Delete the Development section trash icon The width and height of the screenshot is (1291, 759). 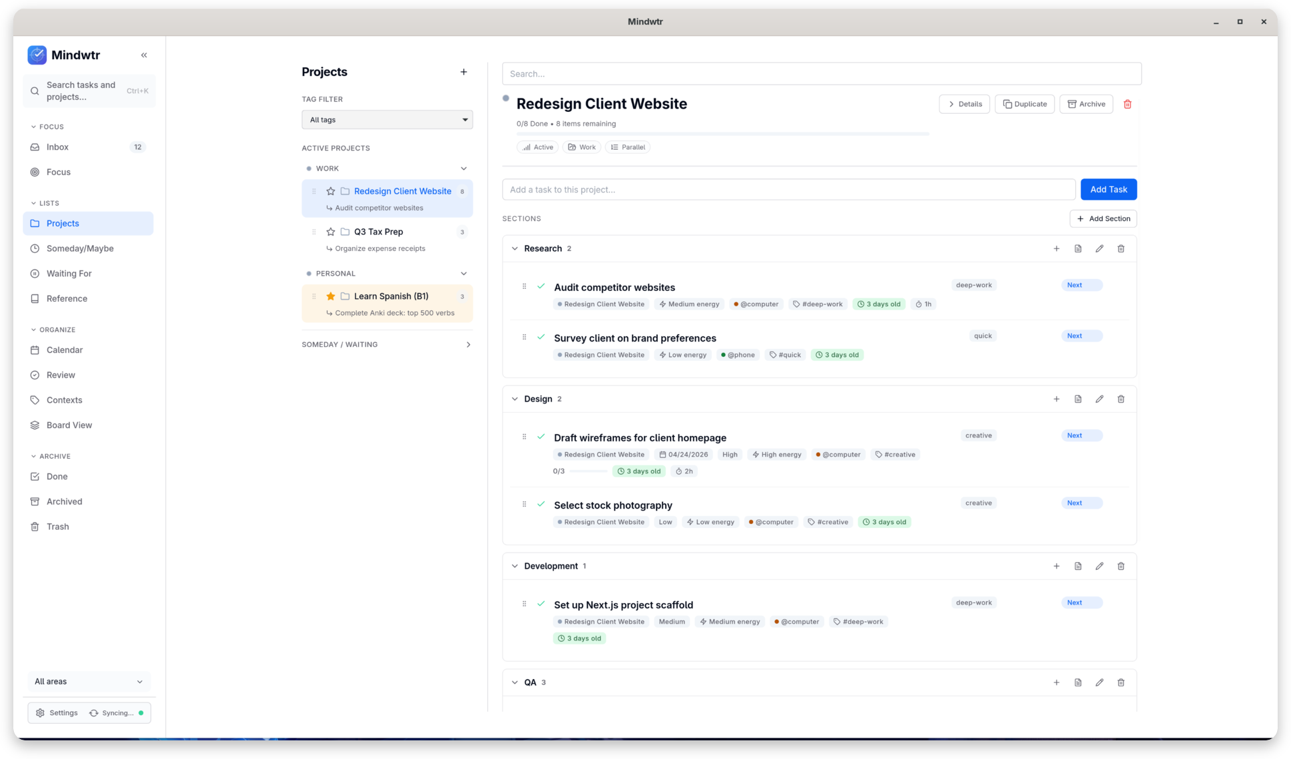[x=1121, y=566]
